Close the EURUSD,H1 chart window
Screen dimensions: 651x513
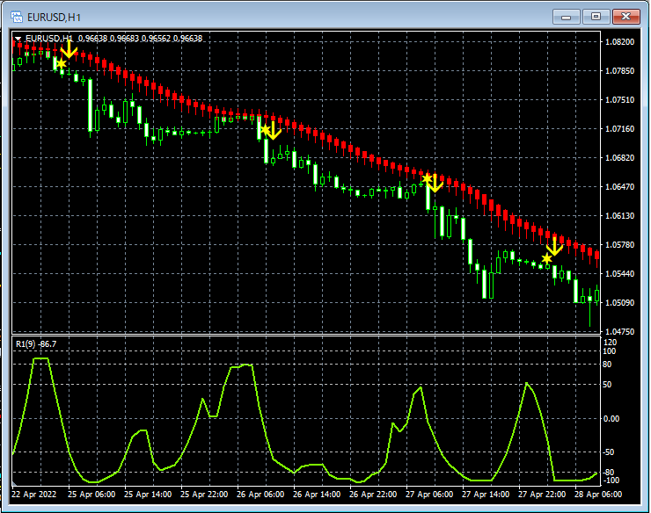click(626, 17)
